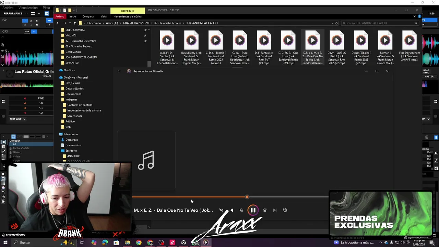Skip back 10 seconds in media player
The image size is (439, 247).
pyautogui.click(x=241, y=210)
